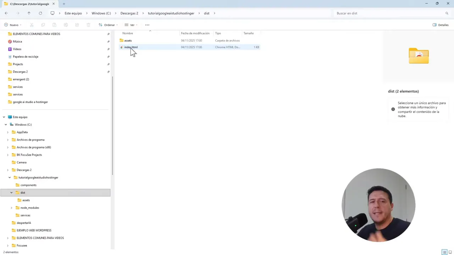Screen dimensions: 454x255
Task: Select the Paste icon in the toolbar
Action: tap(54, 25)
